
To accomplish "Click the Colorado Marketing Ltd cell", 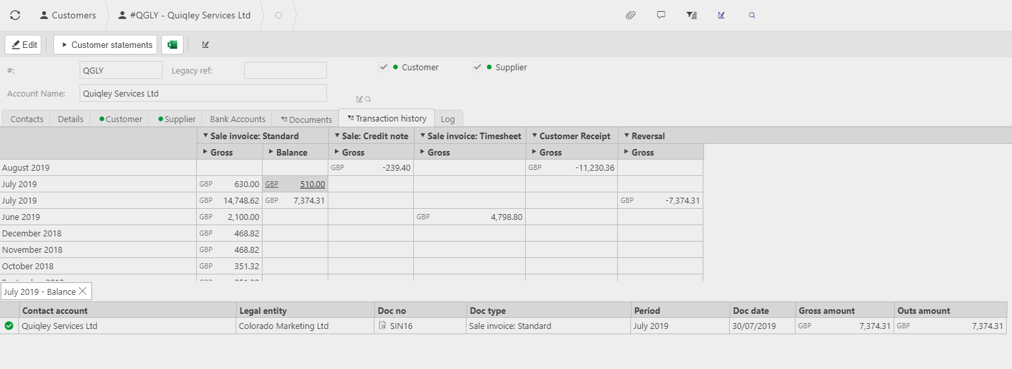I will point(305,326).
